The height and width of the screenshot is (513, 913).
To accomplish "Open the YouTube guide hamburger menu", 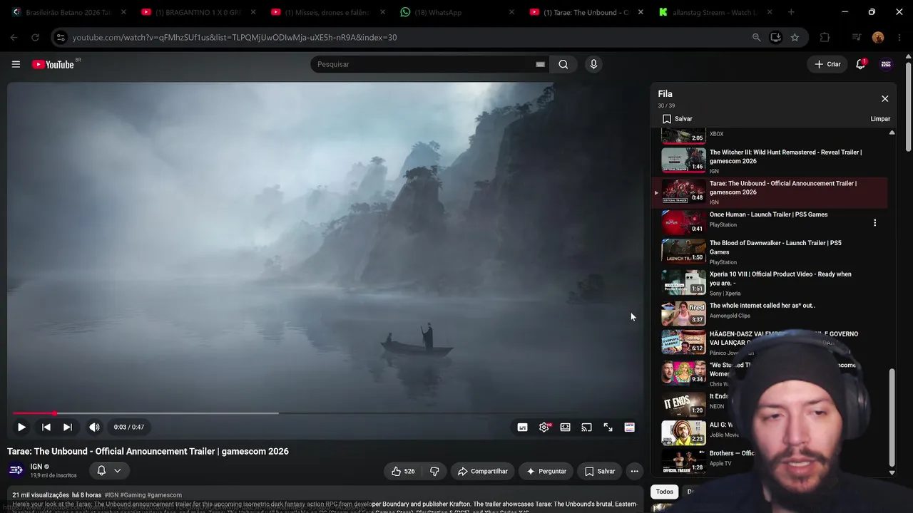I will pyautogui.click(x=16, y=64).
